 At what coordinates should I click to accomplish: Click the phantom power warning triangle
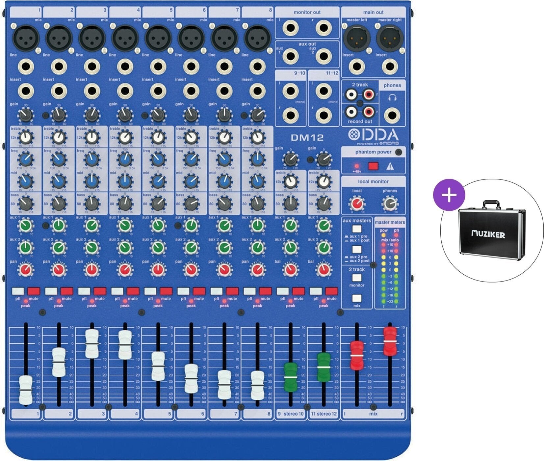(x=390, y=166)
